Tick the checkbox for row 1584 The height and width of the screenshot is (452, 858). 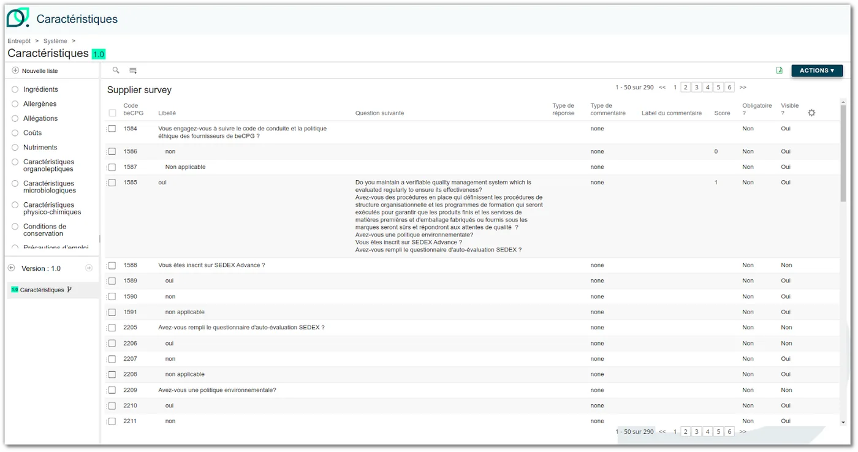(x=112, y=129)
